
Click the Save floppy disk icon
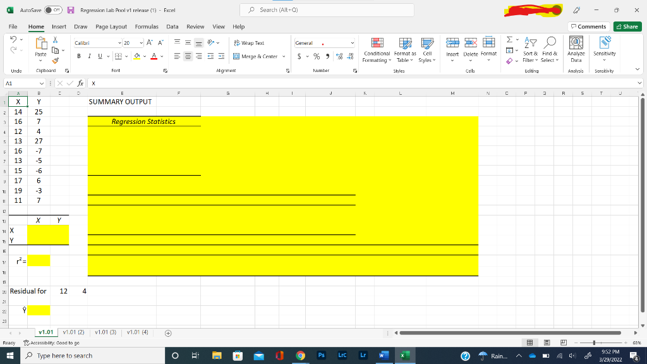point(71,10)
